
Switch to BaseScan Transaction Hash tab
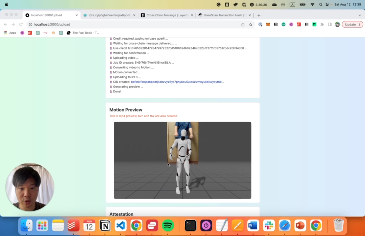(225, 15)
